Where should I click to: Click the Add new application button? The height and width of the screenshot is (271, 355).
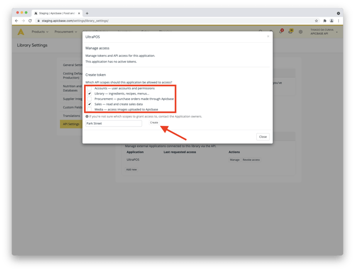click(132, 170)
